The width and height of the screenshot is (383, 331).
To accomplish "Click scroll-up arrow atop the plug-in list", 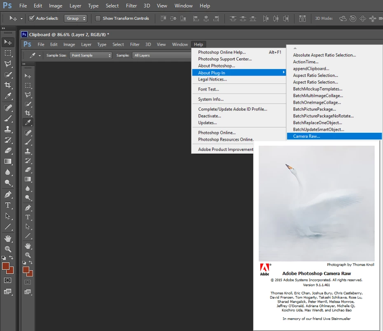I will 295,48.
